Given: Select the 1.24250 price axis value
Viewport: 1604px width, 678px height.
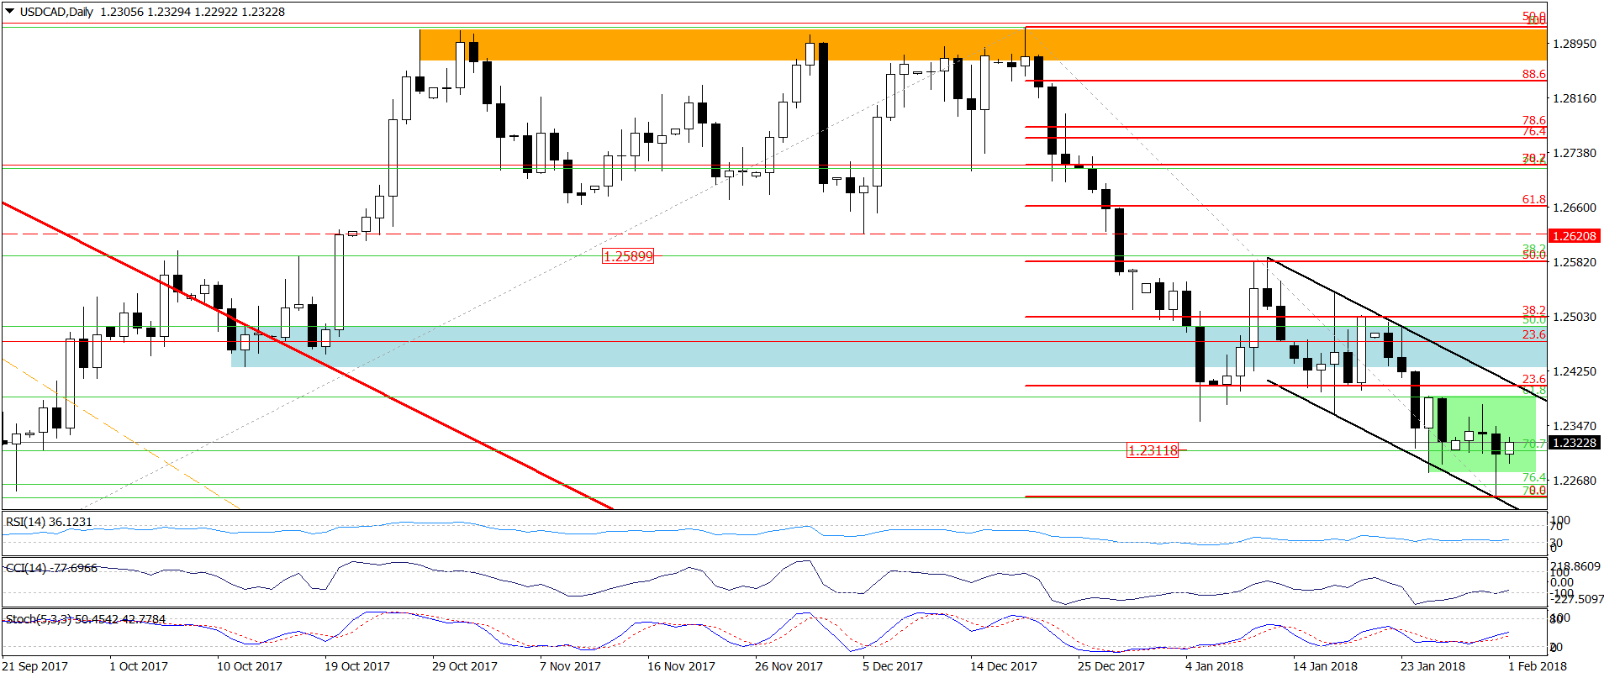Looking at the screenshot, I should 1575,371.
